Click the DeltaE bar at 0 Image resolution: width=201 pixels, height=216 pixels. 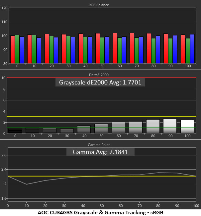coord(15,131)
